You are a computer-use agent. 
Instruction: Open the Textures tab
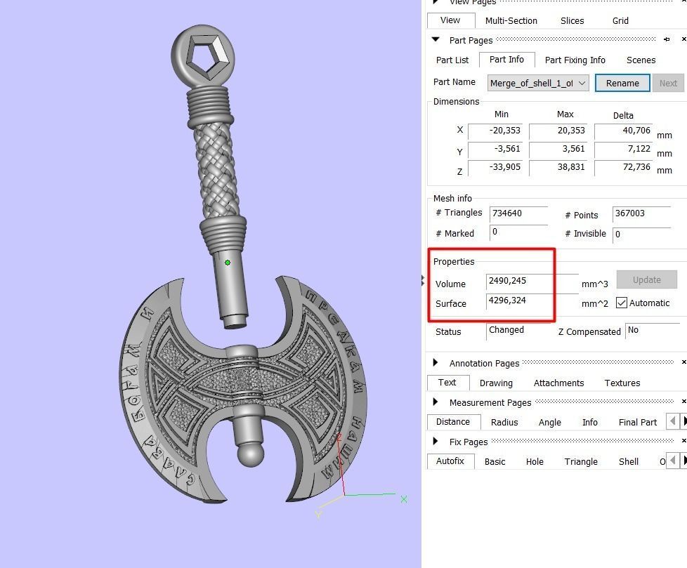click(622, 383)
